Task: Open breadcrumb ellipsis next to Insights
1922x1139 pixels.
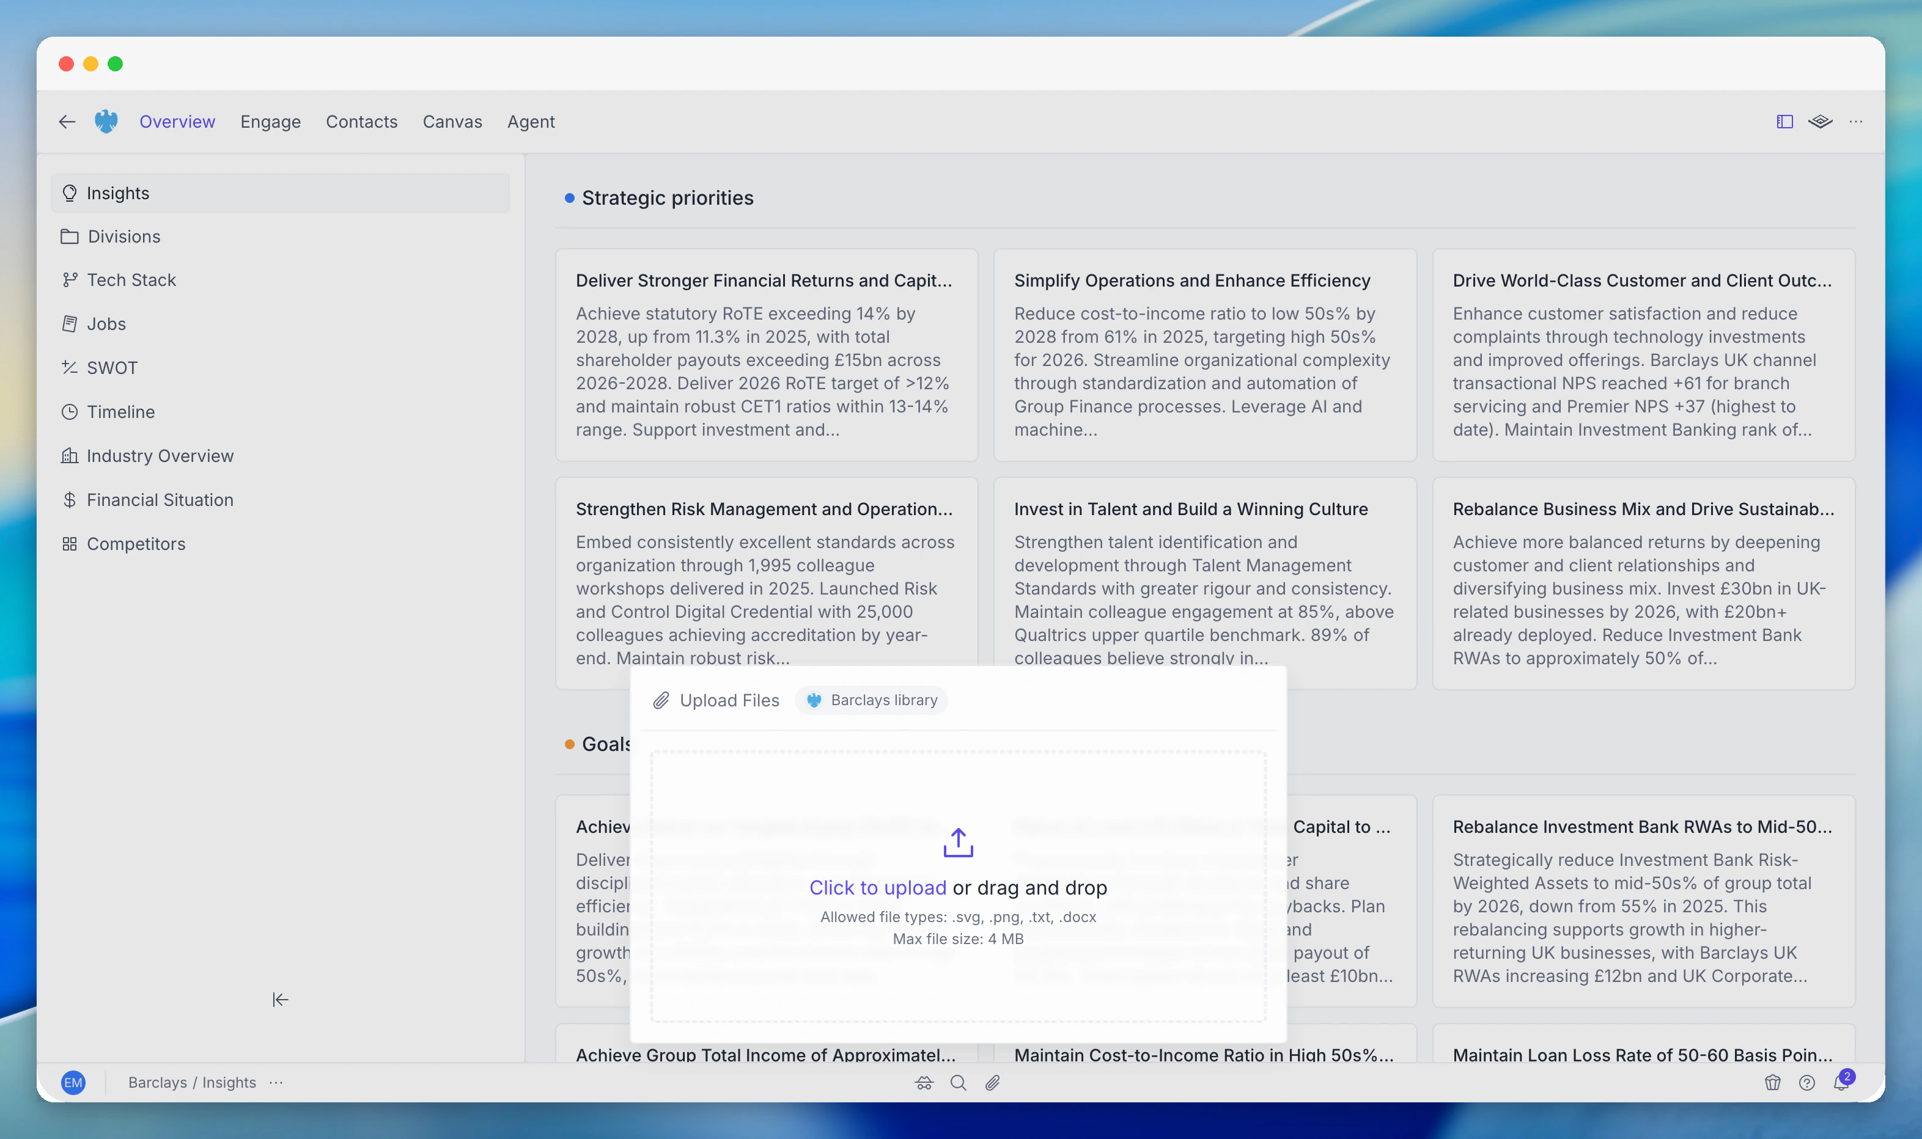Action: pos(276,1082)
